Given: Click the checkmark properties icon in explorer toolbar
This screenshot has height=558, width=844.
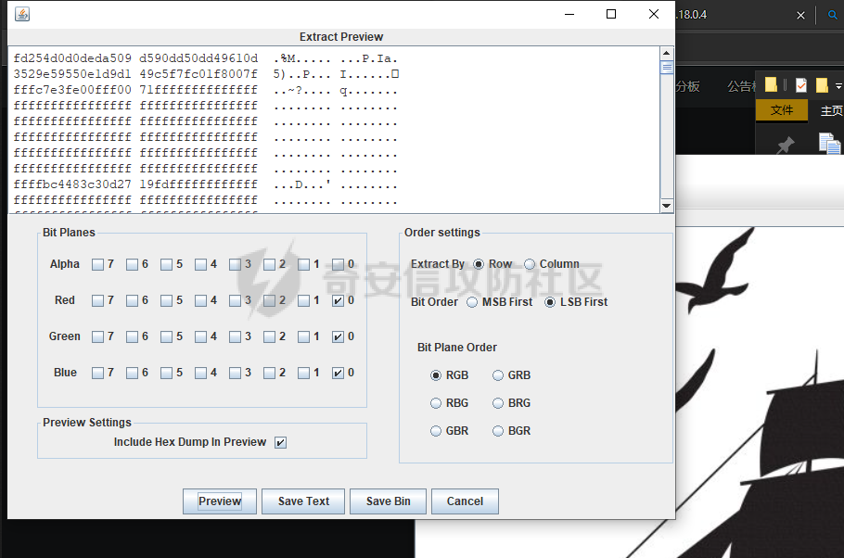Looking at the screenshot, I should point(801,85).
